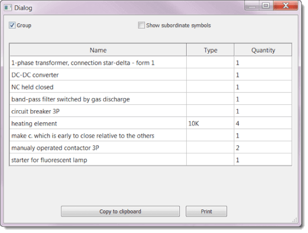Select the DC-DC converter row
The image size is (308, 233).
(151, 75)
